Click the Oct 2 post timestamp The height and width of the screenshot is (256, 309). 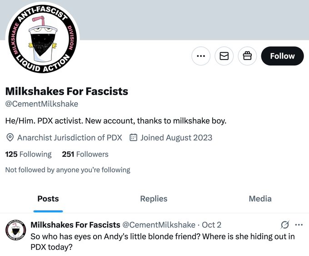[212, 225]
